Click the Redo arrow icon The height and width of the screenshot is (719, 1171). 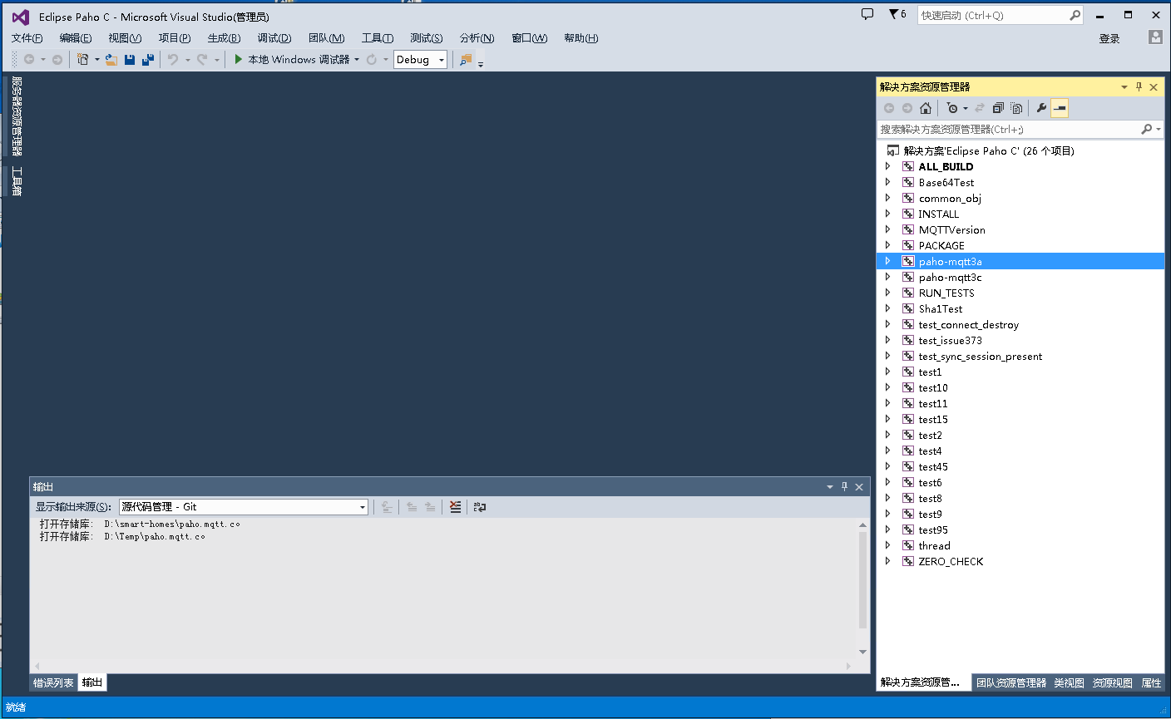[x=202, y=59]
